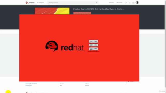This screenshot has width=166, height=93.
Task: Click the search magnifier icon
Action: (97, 3)
